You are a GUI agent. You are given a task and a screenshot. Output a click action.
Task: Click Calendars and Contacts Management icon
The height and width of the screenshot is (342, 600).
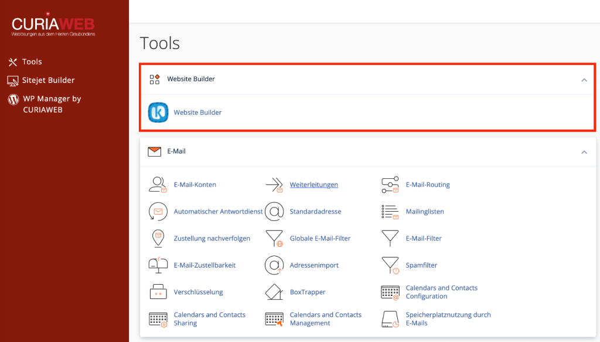tap(274, 319)
